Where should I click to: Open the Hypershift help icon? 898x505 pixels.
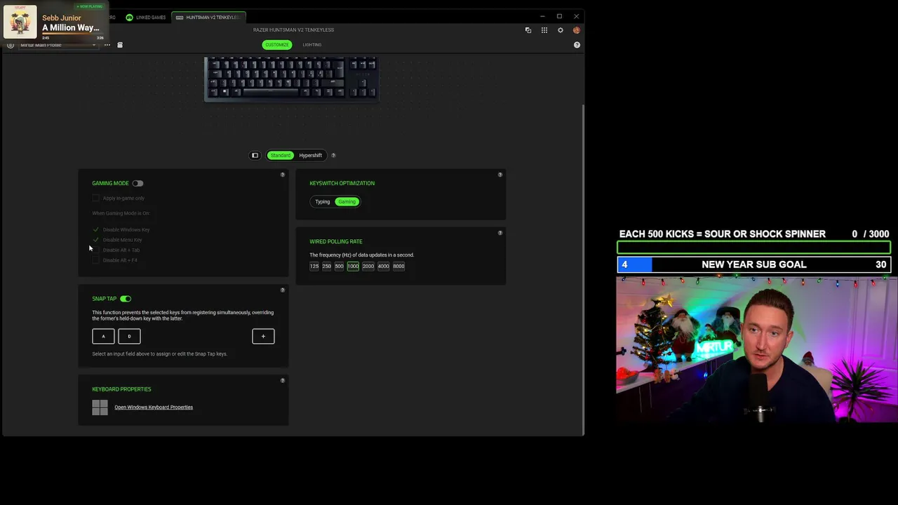(333, 156)
